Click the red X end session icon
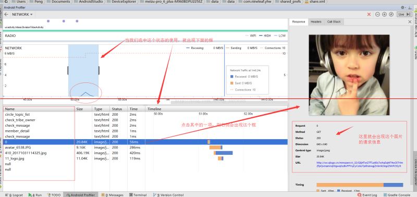The image size is (417, 197). coord(369,15)
